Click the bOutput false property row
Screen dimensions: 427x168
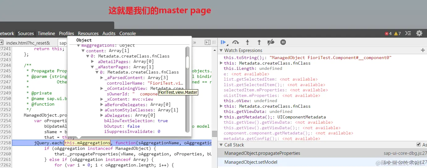[x=122, y=126]
